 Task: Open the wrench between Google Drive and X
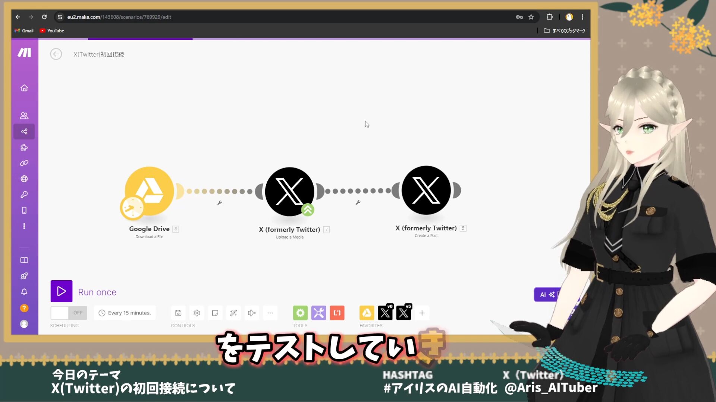point(219,203)
